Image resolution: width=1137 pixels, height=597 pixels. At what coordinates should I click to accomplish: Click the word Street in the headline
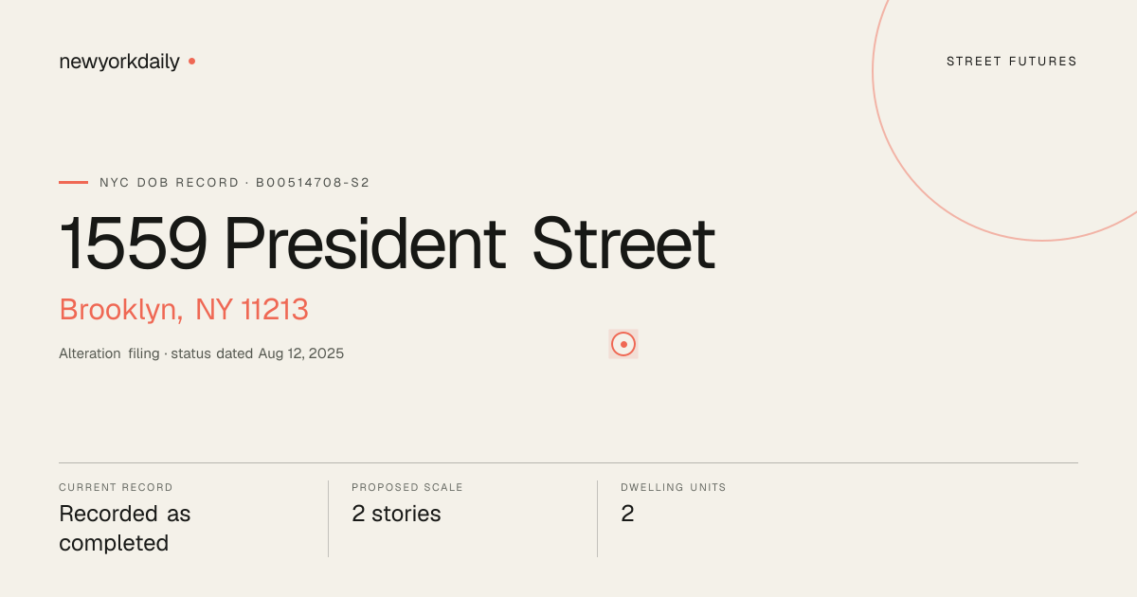tap(623, 244)
